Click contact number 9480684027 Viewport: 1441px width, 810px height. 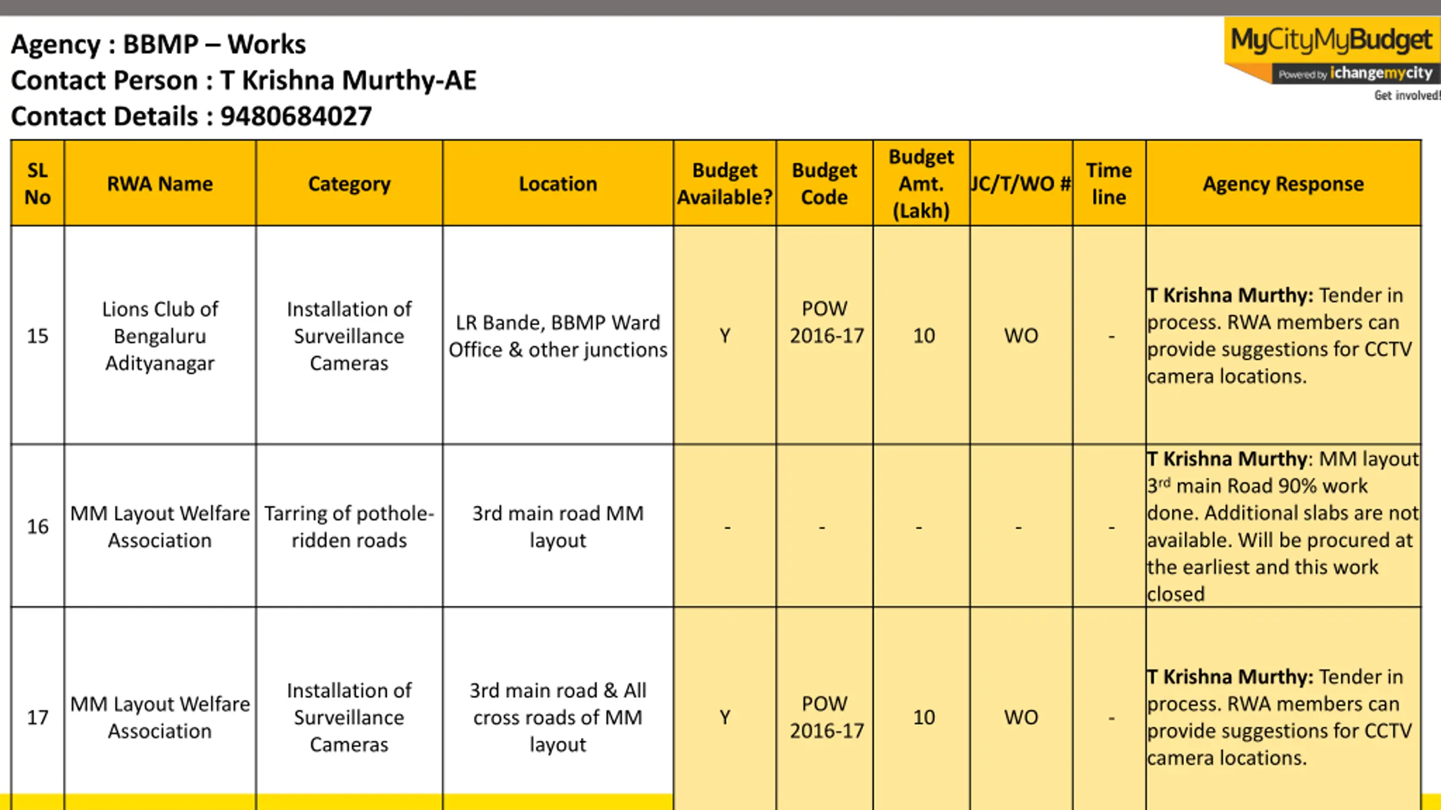point(296,116)
